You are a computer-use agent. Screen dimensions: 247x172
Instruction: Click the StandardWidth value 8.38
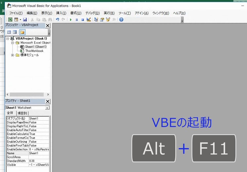click(x=39, y=161)
